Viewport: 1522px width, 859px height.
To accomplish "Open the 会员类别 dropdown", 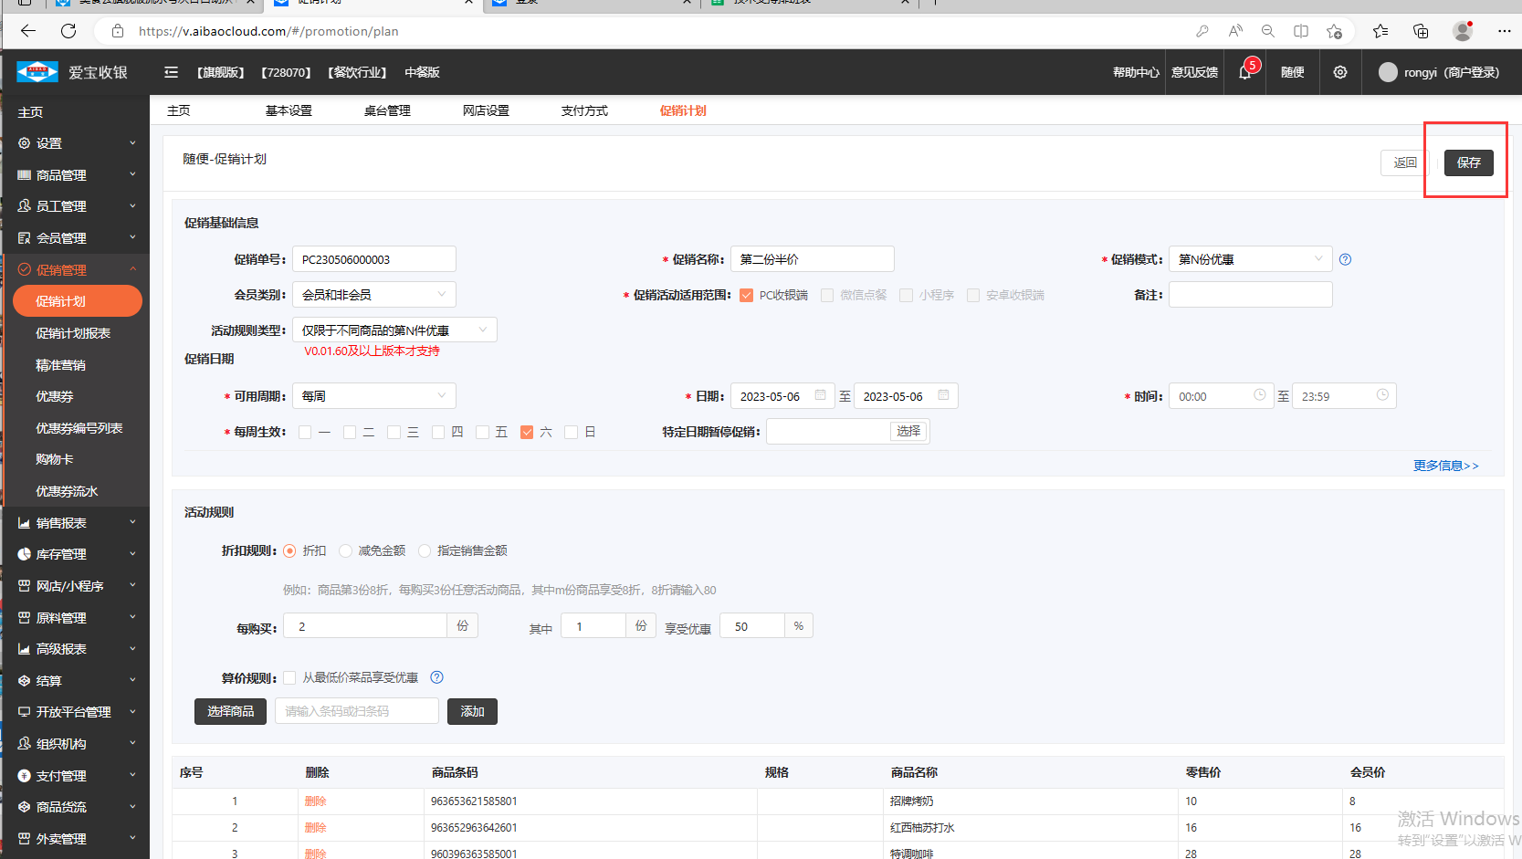I will [373, 295].
